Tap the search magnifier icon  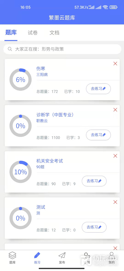coord(10,49)
